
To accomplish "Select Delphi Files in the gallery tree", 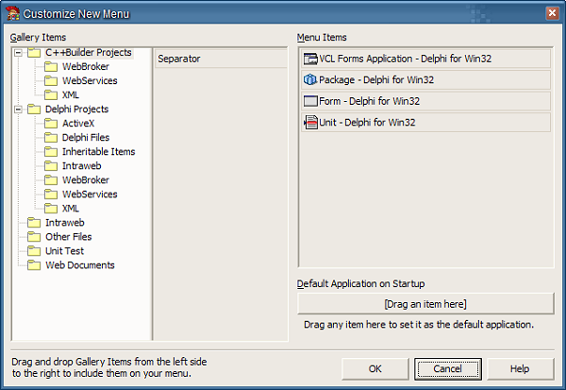I will pos(85,138).
